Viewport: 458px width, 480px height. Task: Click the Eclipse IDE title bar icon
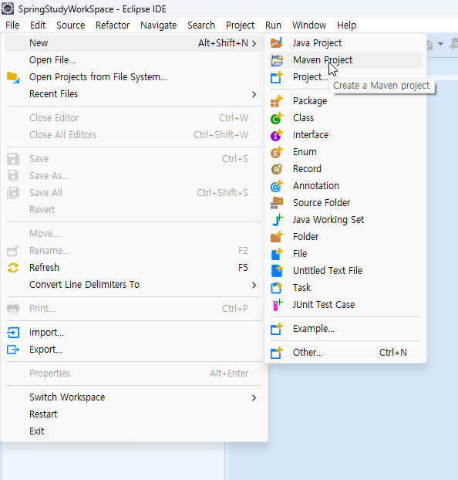(x=8, y=9)
